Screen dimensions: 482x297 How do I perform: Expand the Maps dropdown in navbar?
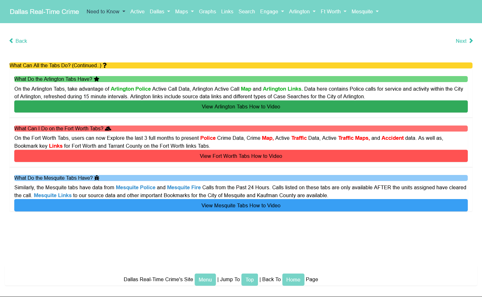184,12
